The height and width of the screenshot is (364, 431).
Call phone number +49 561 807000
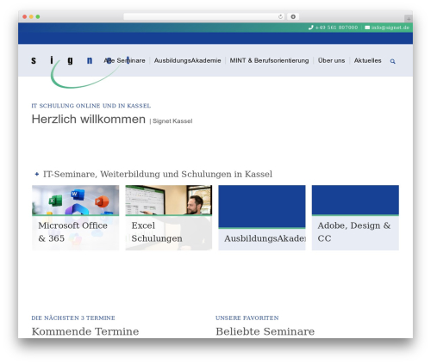336,28
